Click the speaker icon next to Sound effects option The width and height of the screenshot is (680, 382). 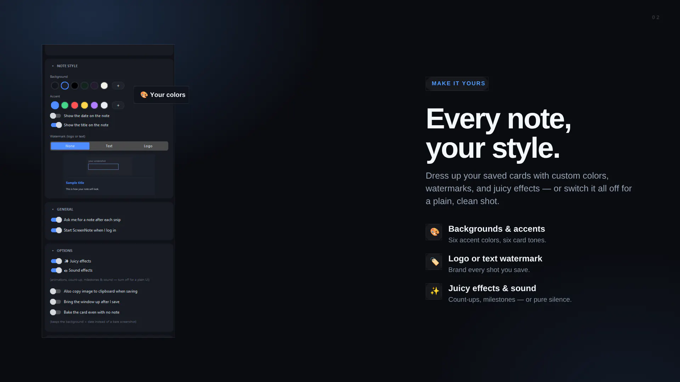[x=66, y=270]
